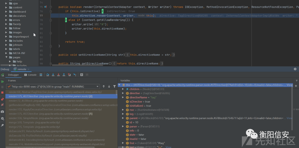Open View Breakpoints icon
The height and width of the screenshot is (148, 299).
pyautogui.click(x=2, y=99)
